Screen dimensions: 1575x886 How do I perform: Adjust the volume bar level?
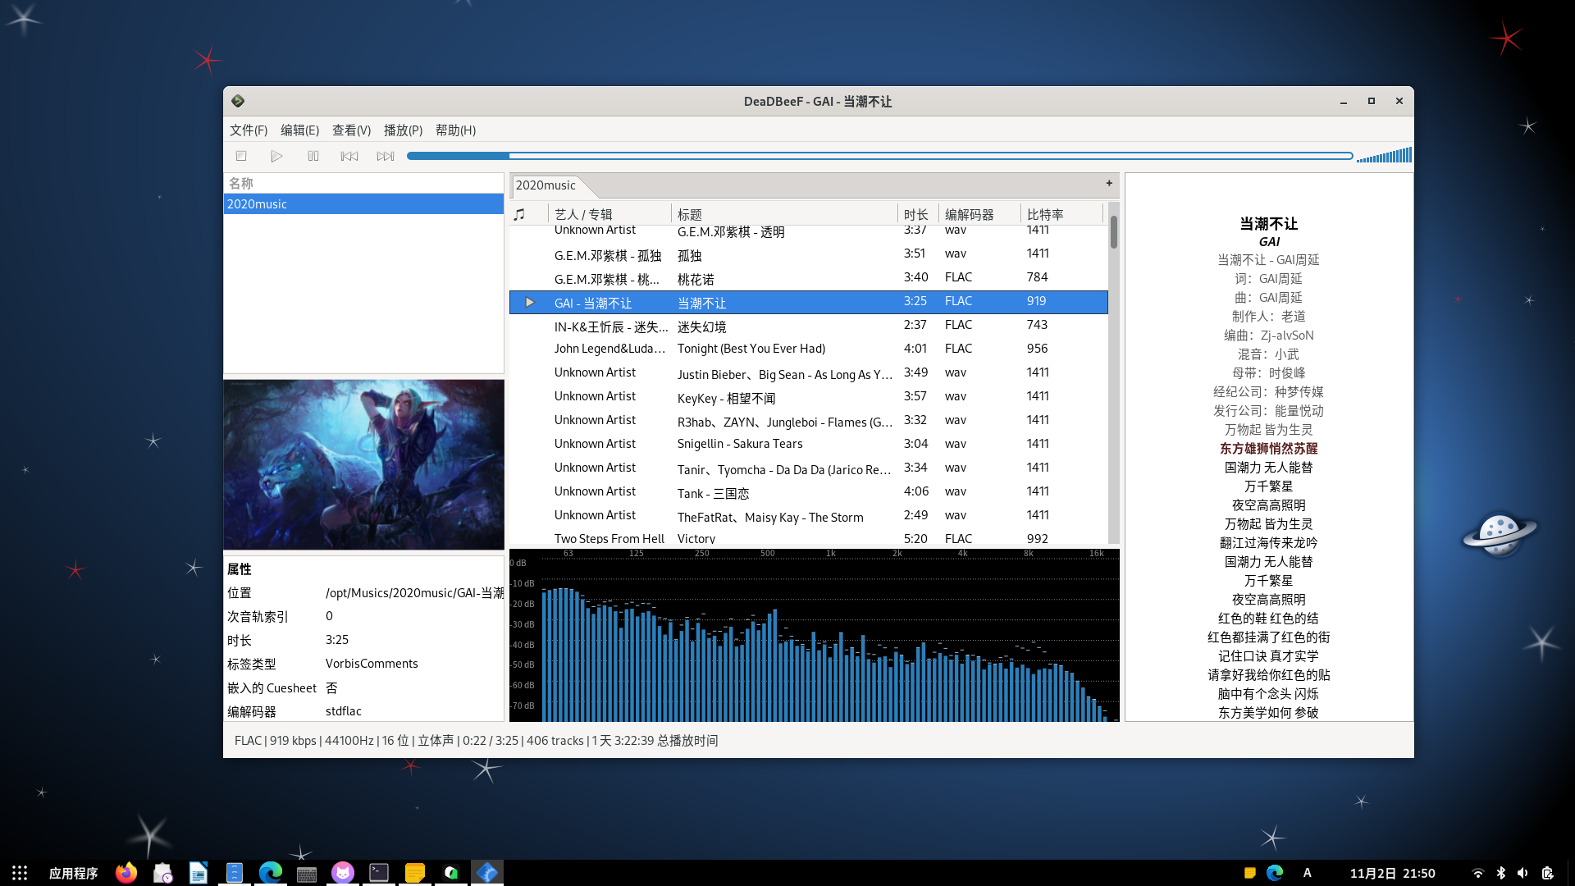1384,156
